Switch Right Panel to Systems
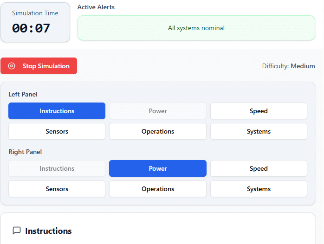 click(259, 189)
